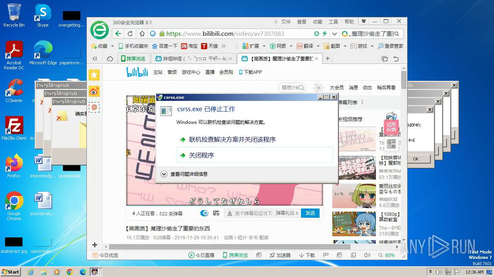This screenshot has height=277, width=494.
Task: Open 天猫 bookmark
Action: coord(210,46)
